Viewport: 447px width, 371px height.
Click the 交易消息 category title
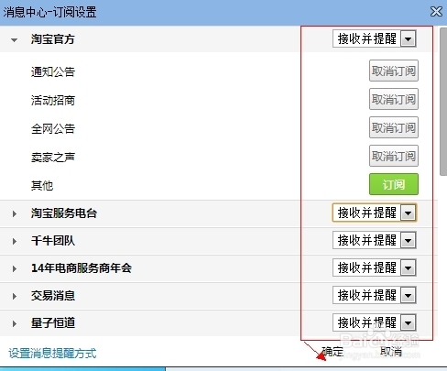pos(53,296)
